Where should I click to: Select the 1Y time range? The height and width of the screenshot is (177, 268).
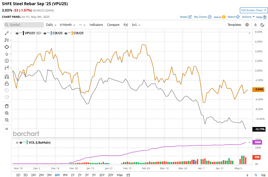(x=73, y=175)
